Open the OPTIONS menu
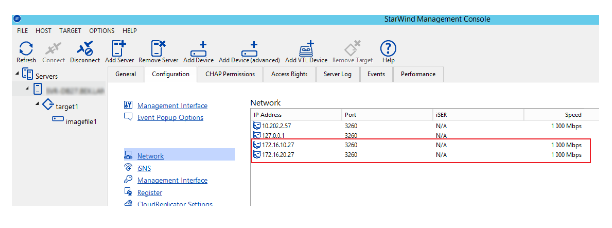The image size is (612, 228). pos(102,30)
